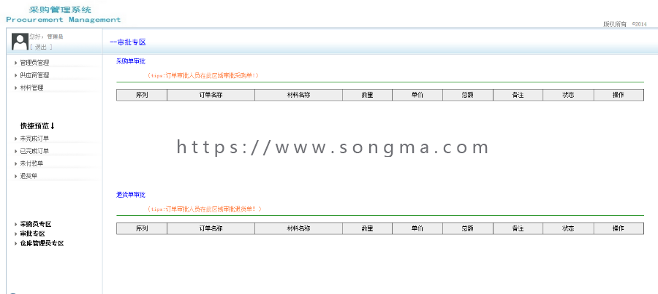Click 订单名称 header in 采购单审批 table
This screenshot has height=294, width=658.
pos(211,95)
